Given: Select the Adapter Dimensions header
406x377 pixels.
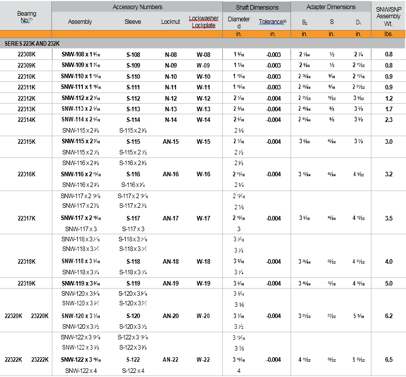Looking at the screenshot, I should (x=331, y=7).
